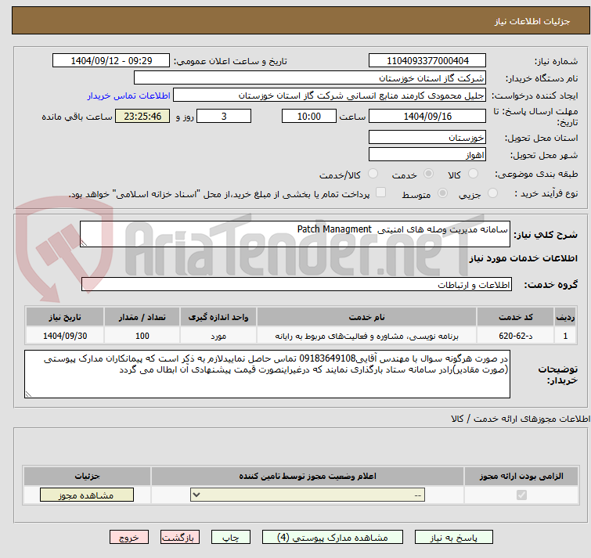Toggle the اسناد خزانه اسلامی payment checkbox
The height and width of the screenshot is (558, 591).
[381, 193]
